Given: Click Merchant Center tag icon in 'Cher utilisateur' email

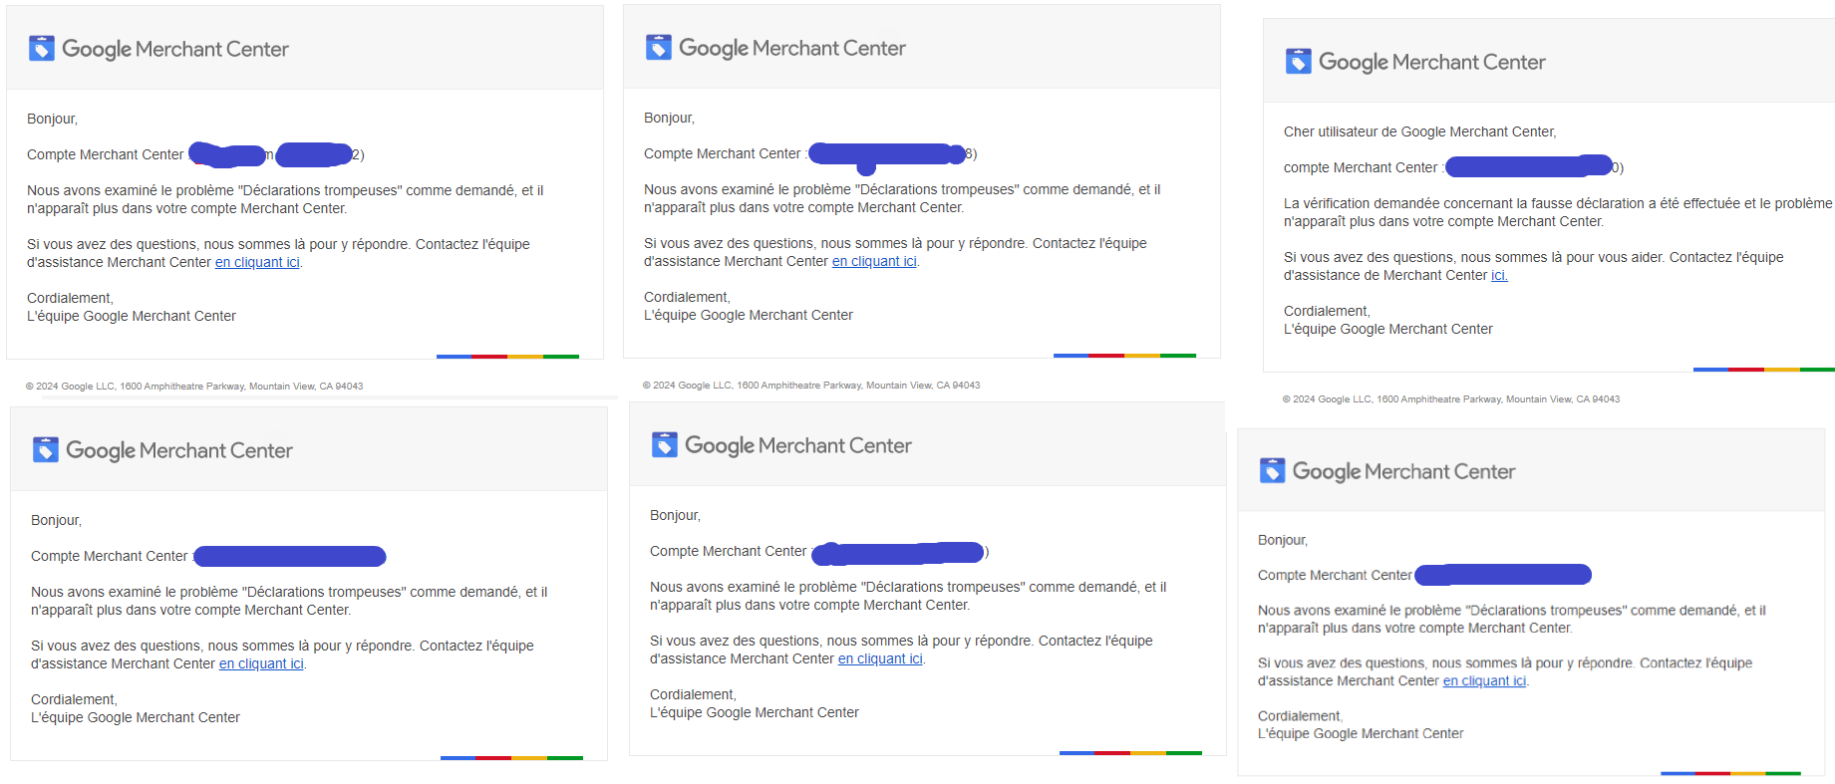Looking at the screenshot, I should [1299, 61].
